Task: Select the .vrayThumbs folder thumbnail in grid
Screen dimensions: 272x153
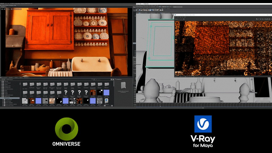Action: click(x=32, y=84)
